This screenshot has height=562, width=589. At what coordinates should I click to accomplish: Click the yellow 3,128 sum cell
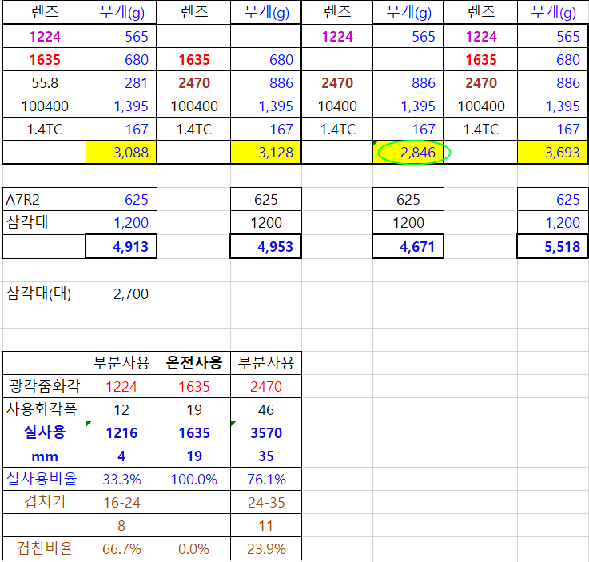click(266, 153)
